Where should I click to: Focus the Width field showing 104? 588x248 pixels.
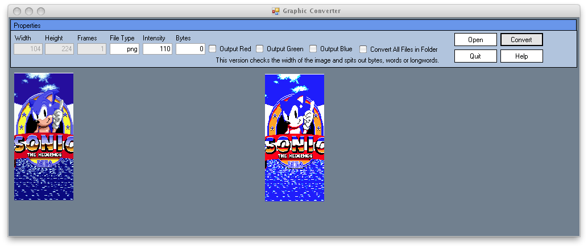pyautogui.click(x=28, y=49)
